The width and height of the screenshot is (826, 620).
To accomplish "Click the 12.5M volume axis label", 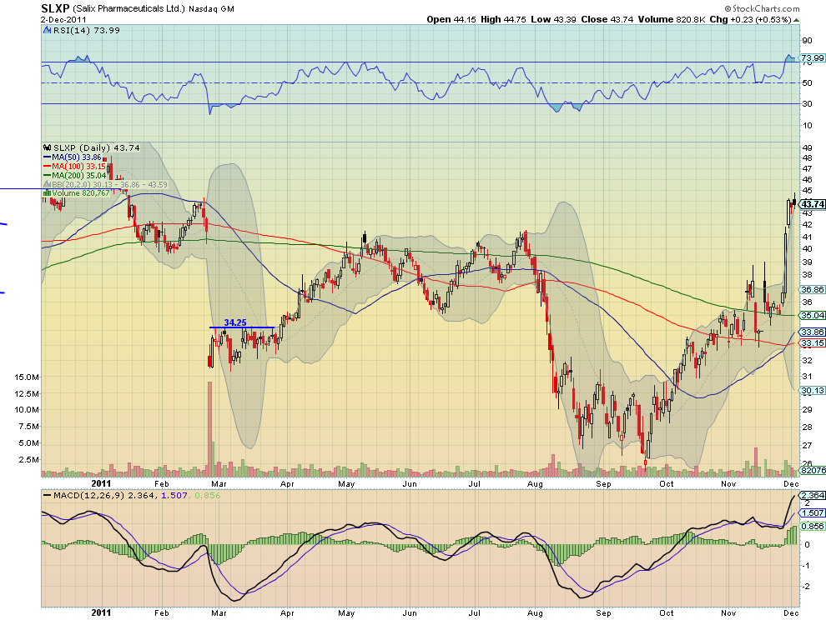I will coord(27,393).
